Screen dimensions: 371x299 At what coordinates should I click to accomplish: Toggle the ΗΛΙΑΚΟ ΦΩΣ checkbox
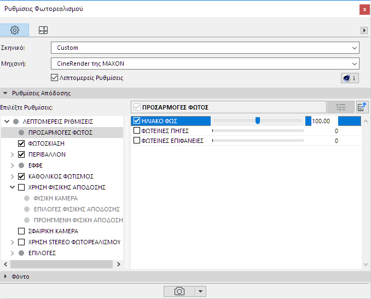(x=137, y=120)
